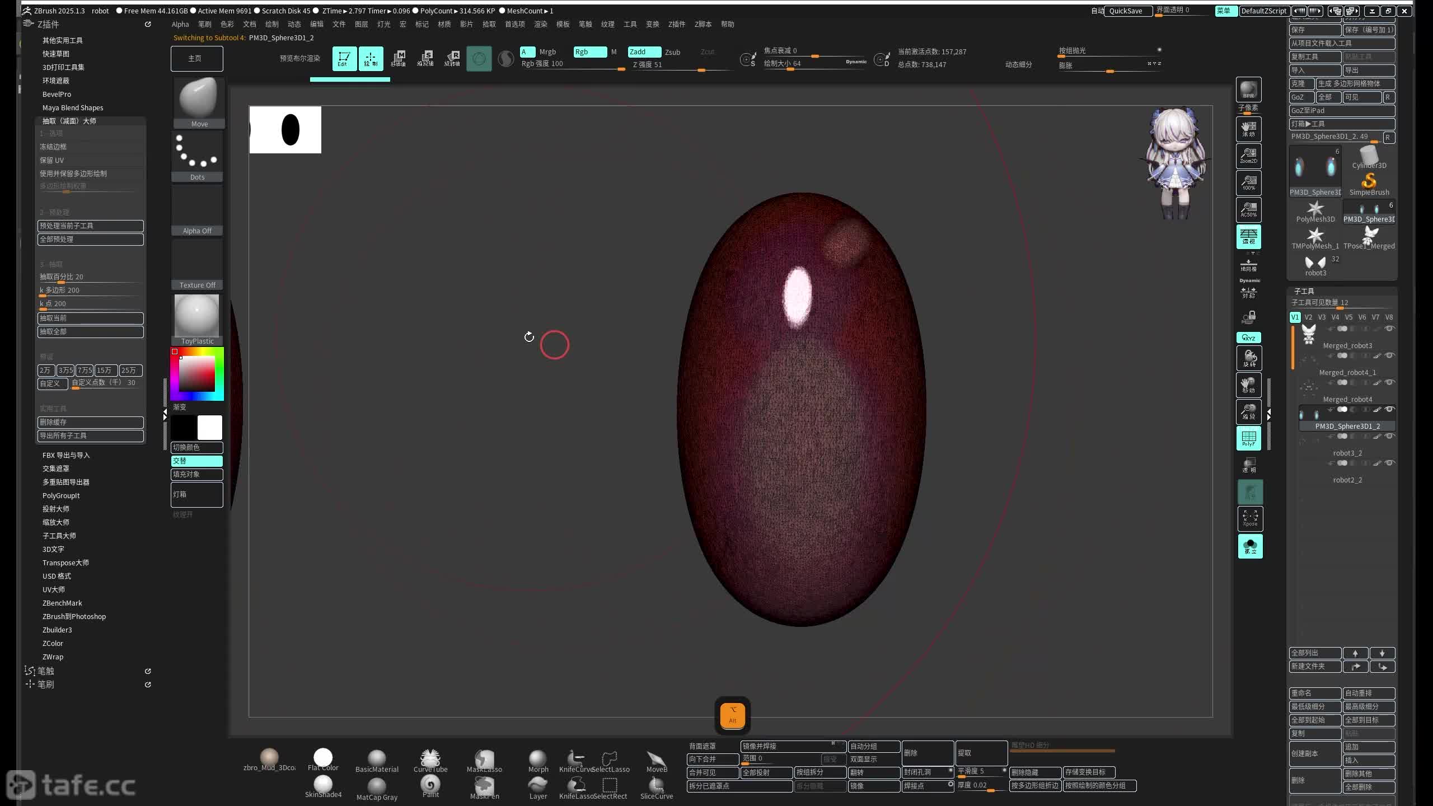Image resolution: width=1433 pixels, height=806 pixels.
Task: Click the 移动 move view icon
Action: (1248, 385)
